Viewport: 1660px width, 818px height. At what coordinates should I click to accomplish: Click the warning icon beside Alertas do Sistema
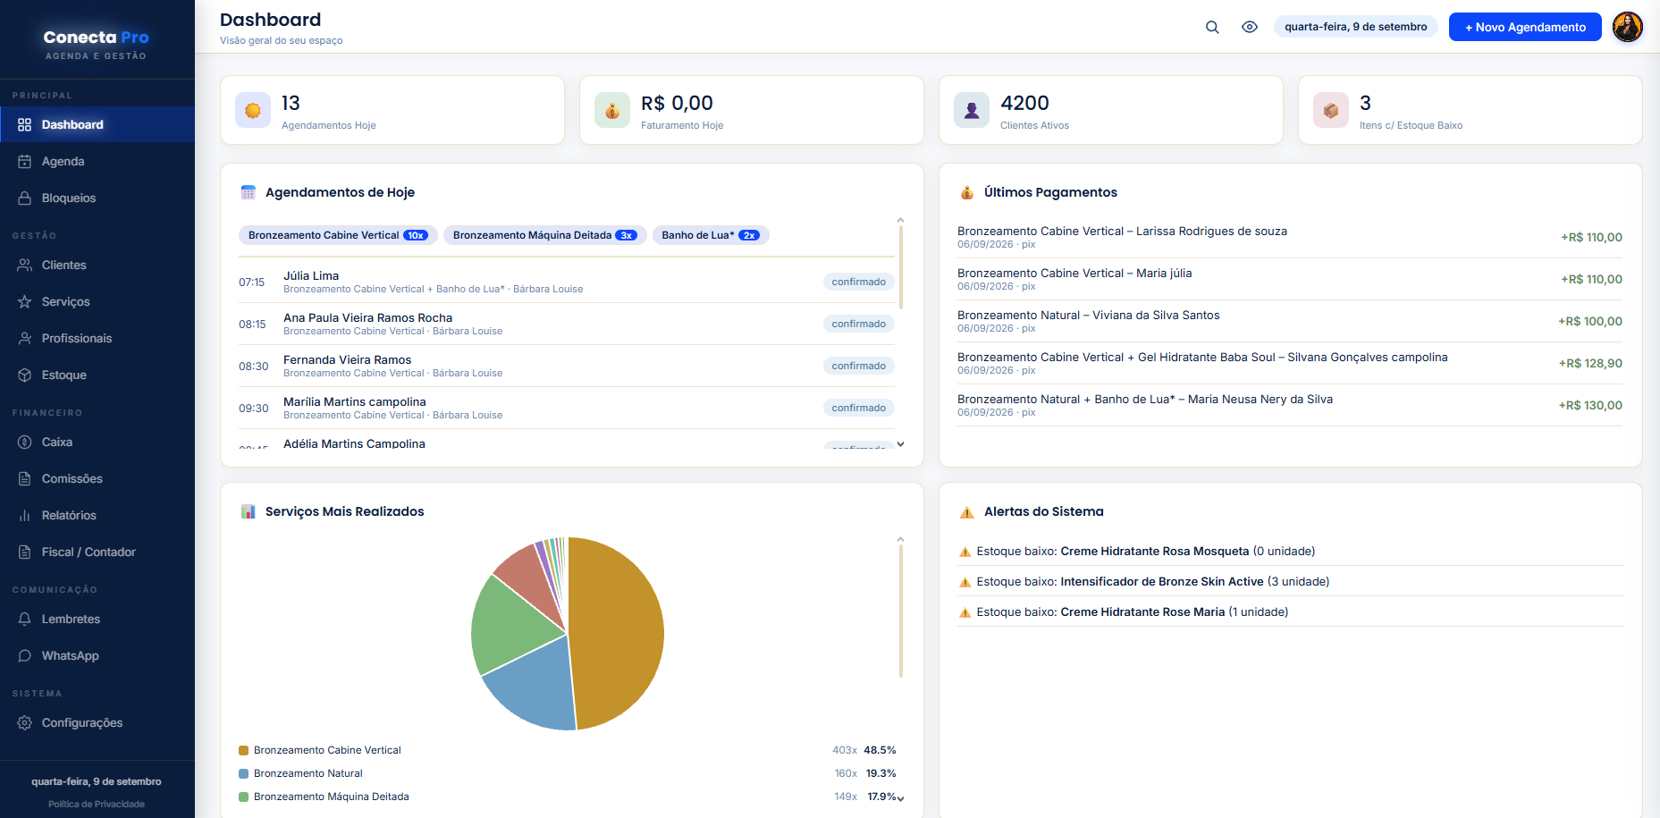(x=967, y=512)
